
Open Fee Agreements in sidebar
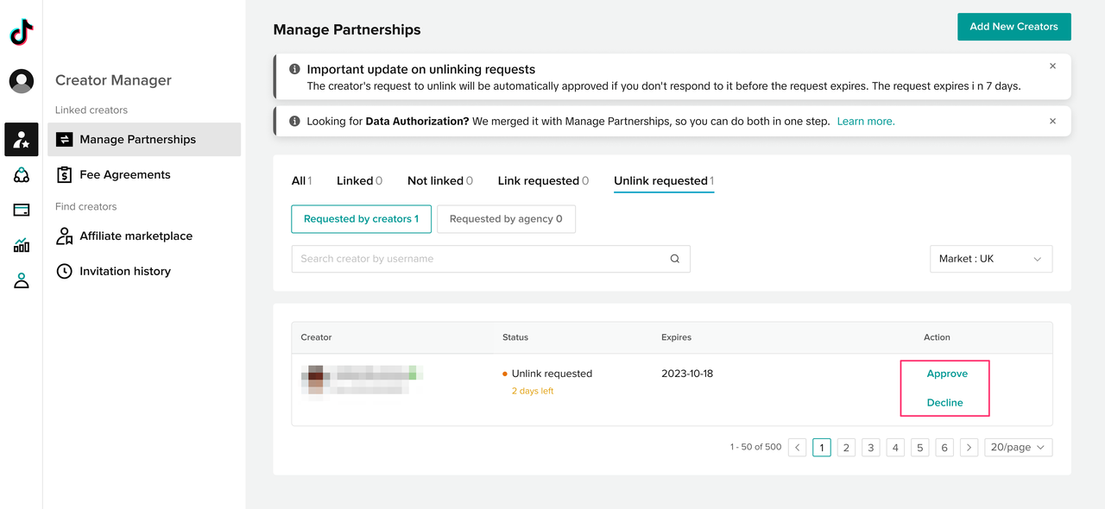[125, 175]
